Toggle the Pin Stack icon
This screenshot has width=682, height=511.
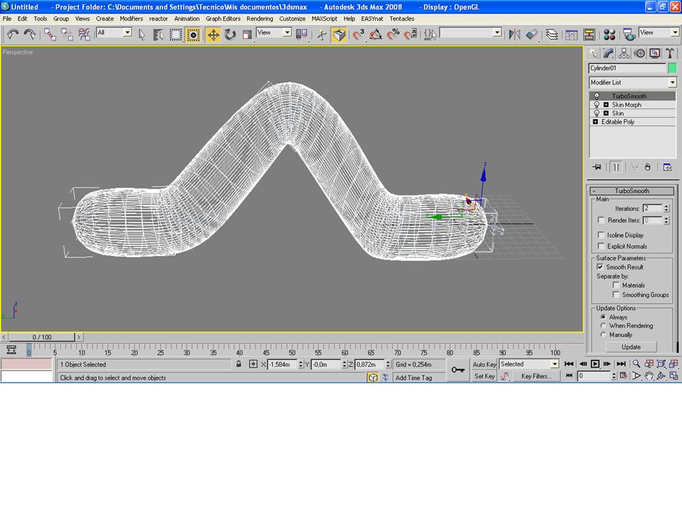[597, 167]
